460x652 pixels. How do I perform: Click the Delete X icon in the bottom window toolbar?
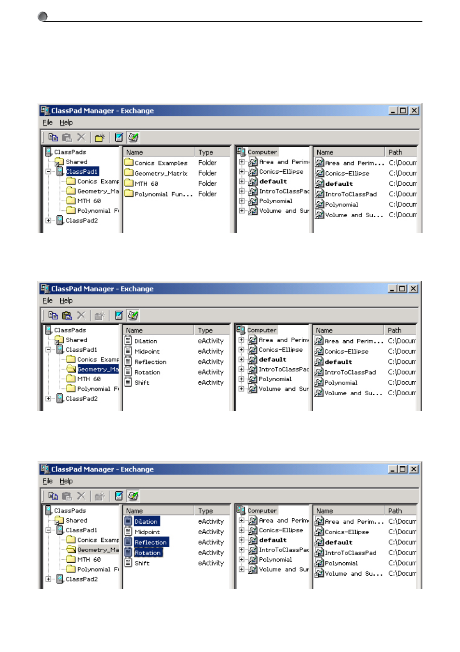pos(81,496)
